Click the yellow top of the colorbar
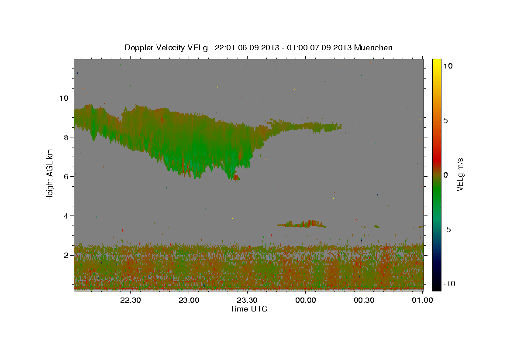 click(x=437, y=63)
